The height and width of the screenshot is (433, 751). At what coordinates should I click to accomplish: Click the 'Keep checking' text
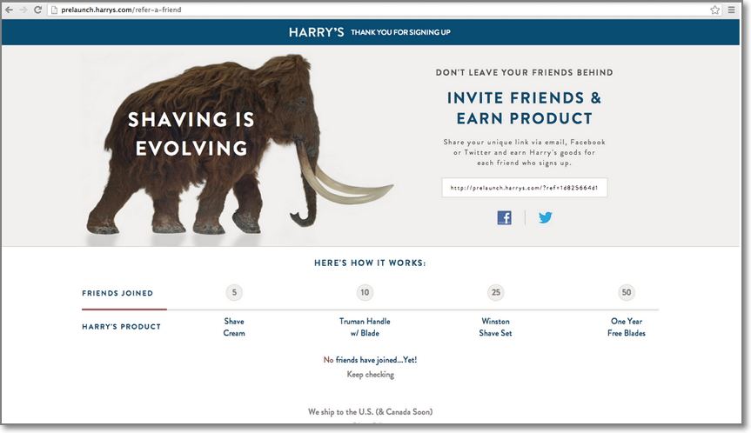pos(370,374)
